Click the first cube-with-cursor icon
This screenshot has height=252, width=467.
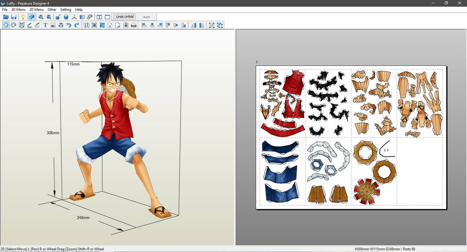[x=41, y=17]
